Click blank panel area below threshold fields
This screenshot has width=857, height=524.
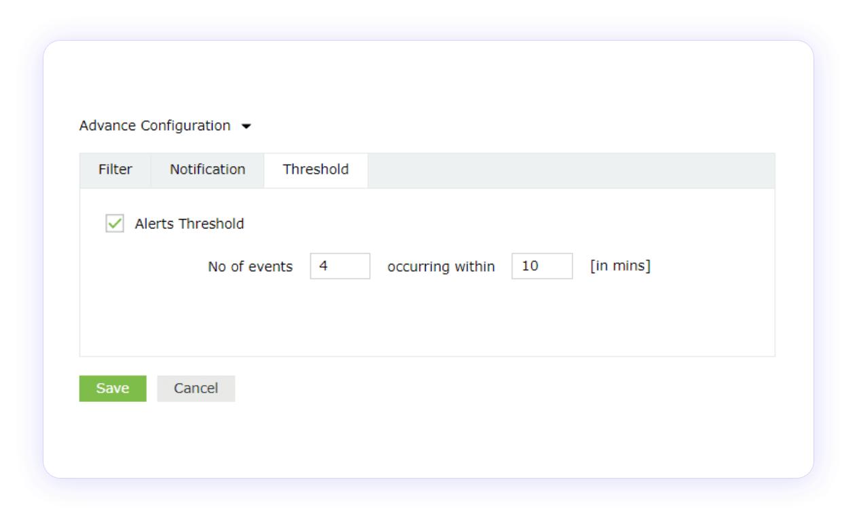click(x=426, y=319)
